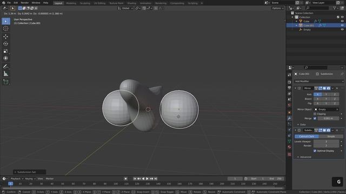Open the Tool properties tab

pyautogui.click(x=289, y=75)
